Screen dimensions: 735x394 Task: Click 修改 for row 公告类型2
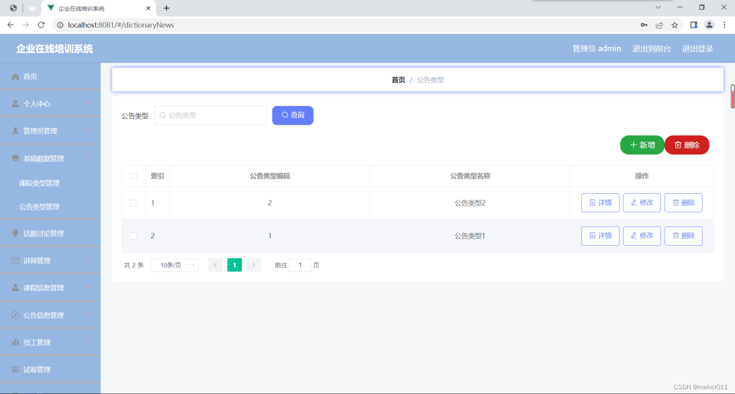pos(642,203)
